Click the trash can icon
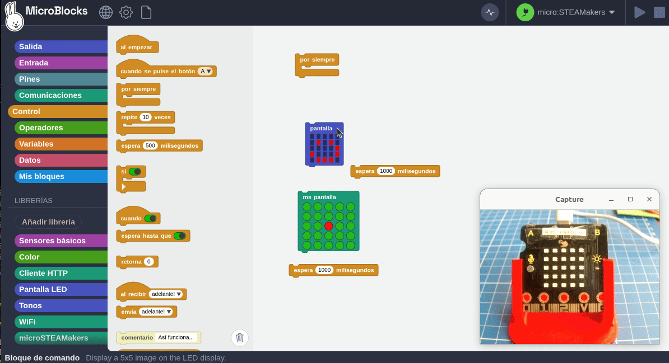Screen dimensions: 669x363 click(239, 337)
